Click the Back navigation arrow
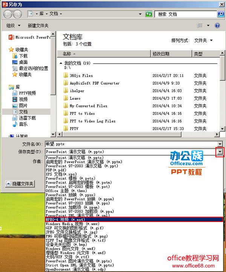This screenshot has width=226, height=272. pyautogui.click(x=8, y=14)
